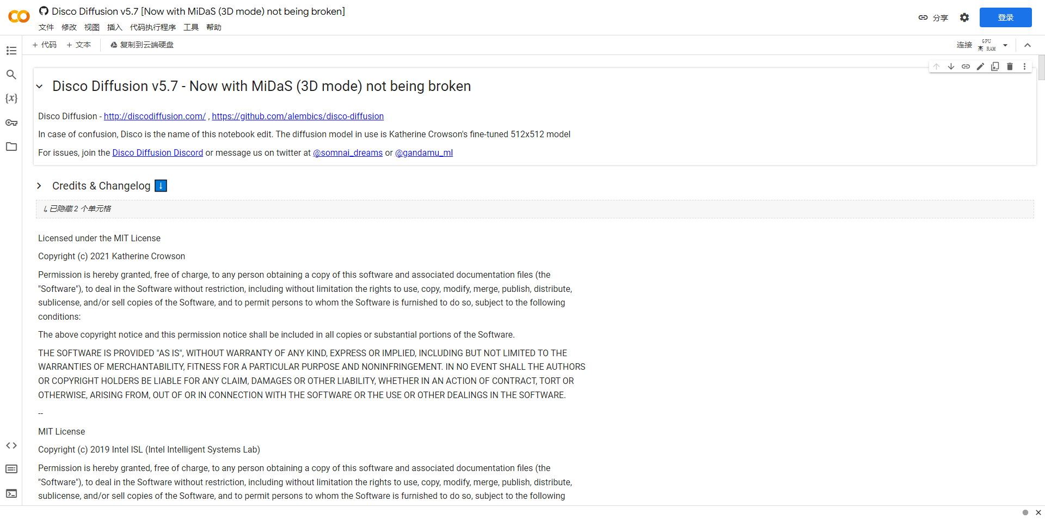Click the 已隐藏 2 个单元格 hidden cells bar
Viewport: 1045px width, 519px height.
[535, 209]
